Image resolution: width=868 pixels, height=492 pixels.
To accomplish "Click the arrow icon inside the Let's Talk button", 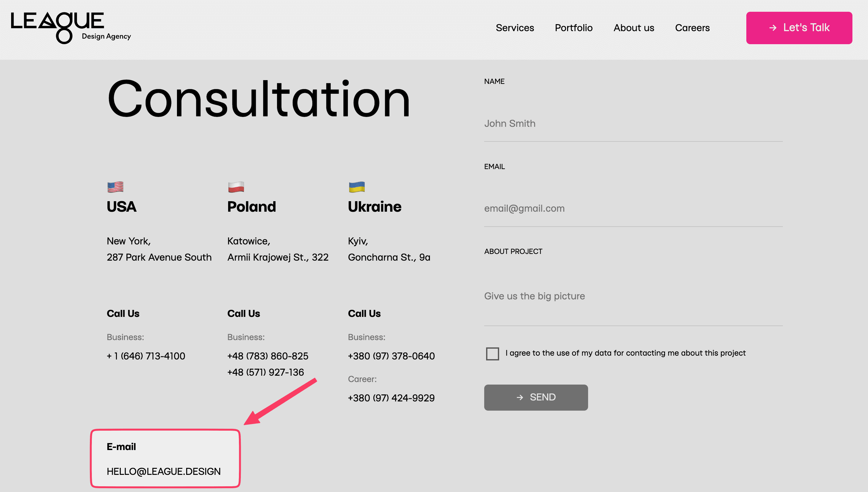I will click(773, 28).
